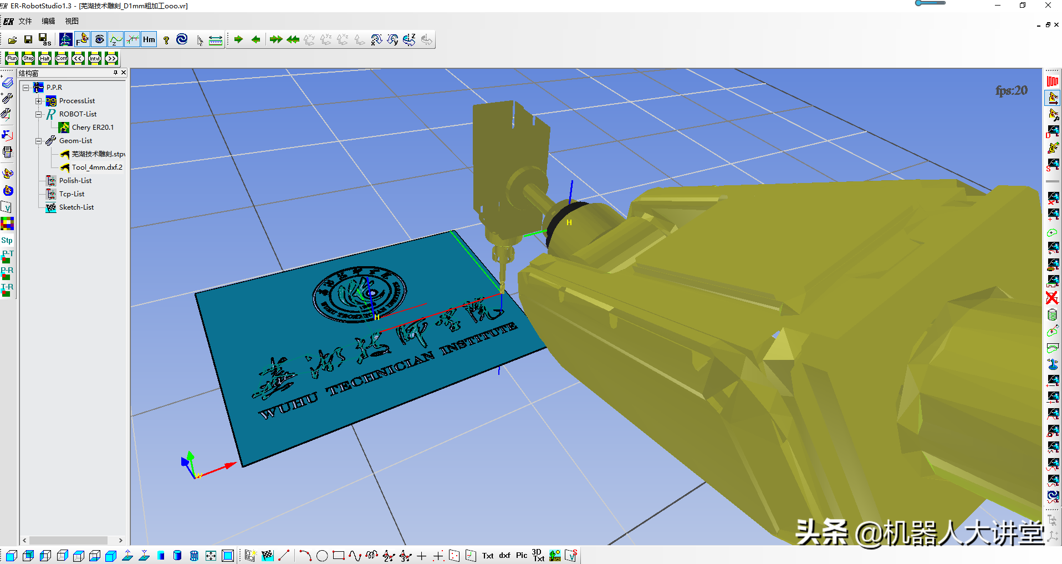Toggle the Z curve path display
This screenshot has width=1062, height=564.
coord(116,39)
